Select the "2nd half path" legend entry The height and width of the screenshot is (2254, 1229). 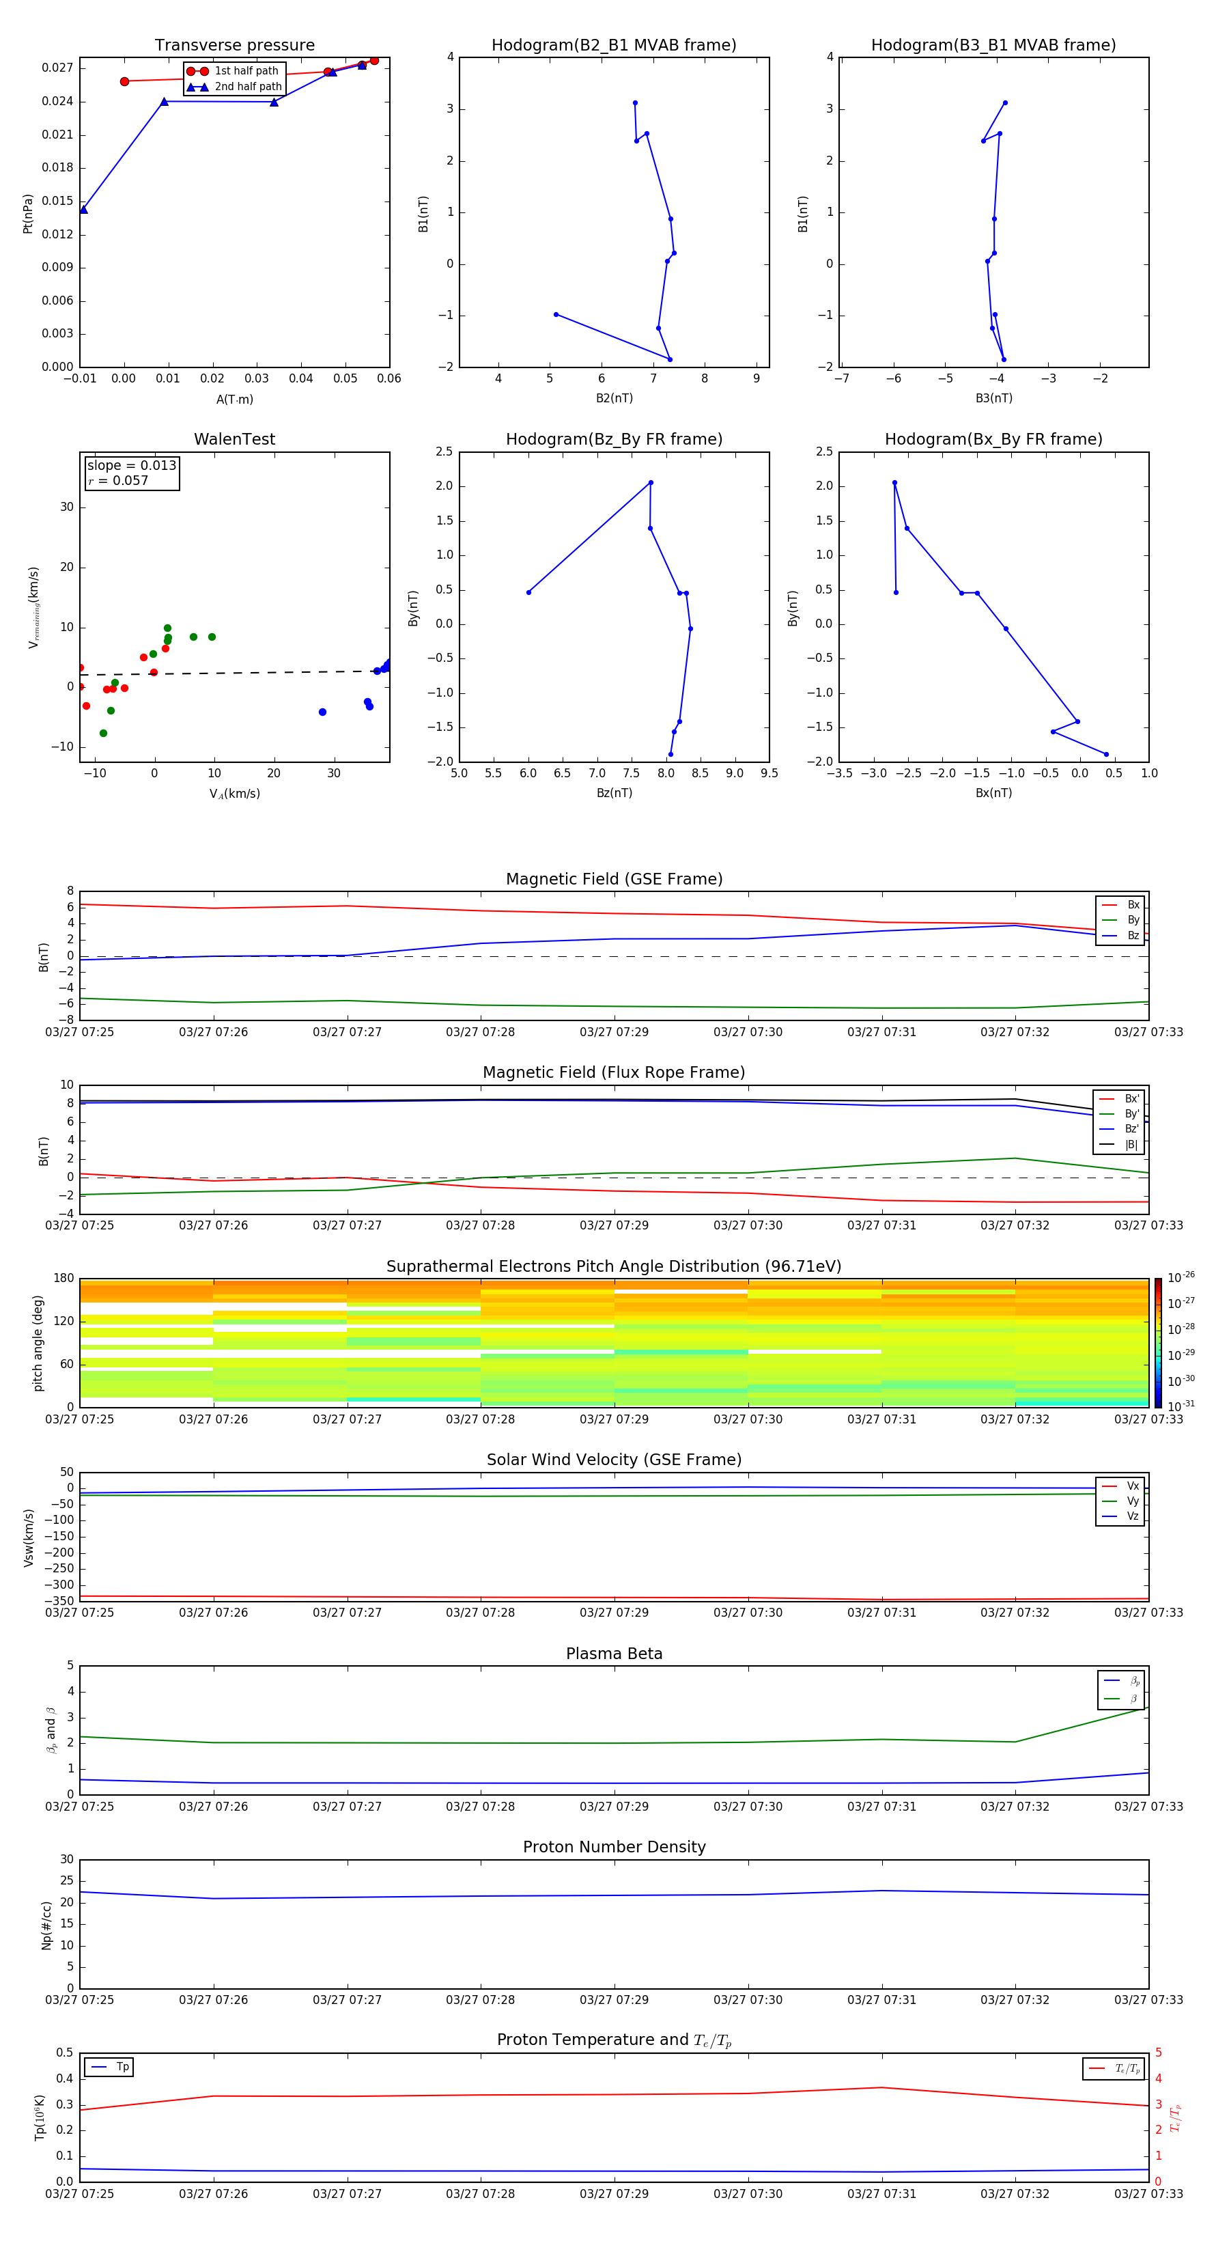(x=234, y=87)
